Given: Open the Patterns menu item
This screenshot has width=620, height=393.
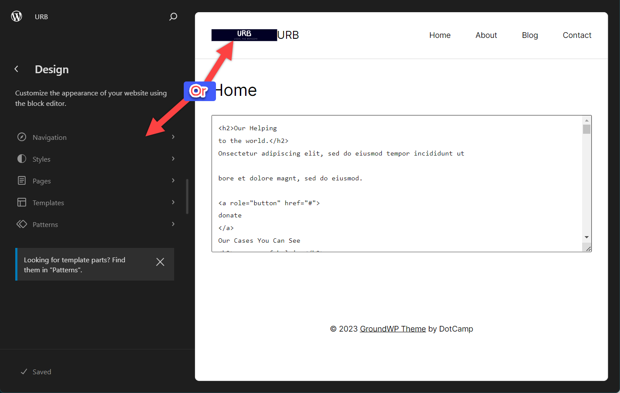Looking at the screenshot, I should pos(45,225).
